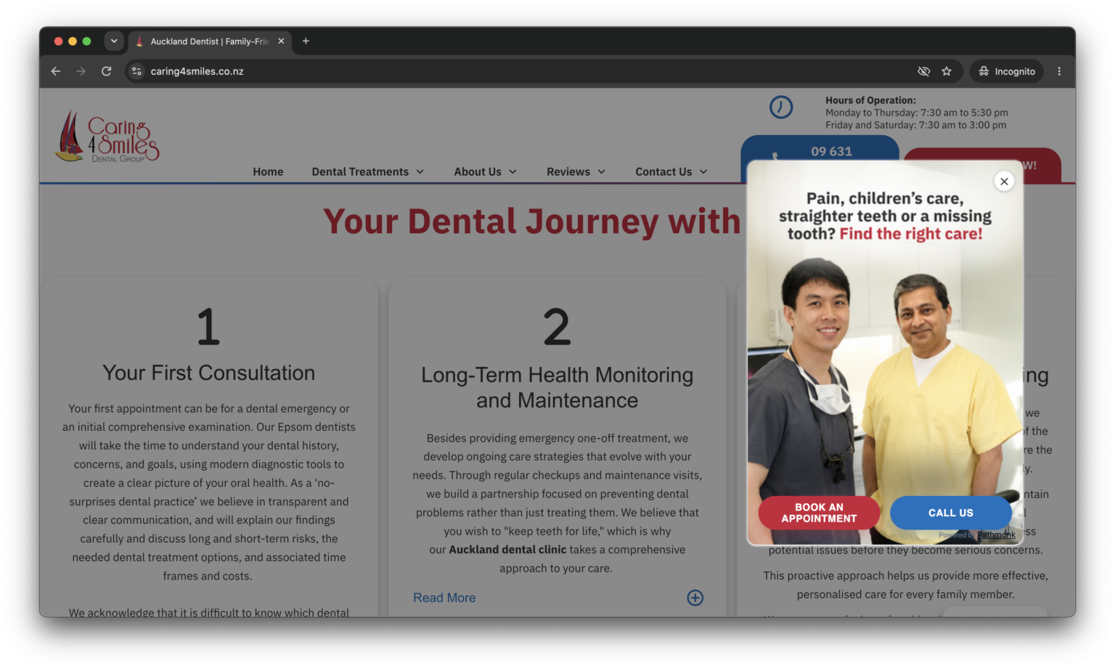Click the address bar URL field
This screenshot has width=1115, height=669.
pos(523,71)
